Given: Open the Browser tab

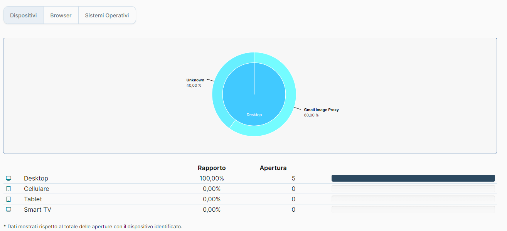Looking at the screenshot, I should 61,15.
